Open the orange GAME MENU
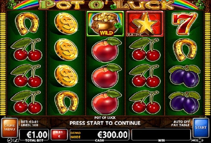The width and height of the screenshot is (211, 143). pyautogui.click(x=10, y=128)
